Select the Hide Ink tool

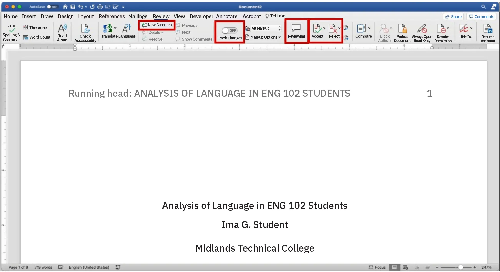pos(465,32)
